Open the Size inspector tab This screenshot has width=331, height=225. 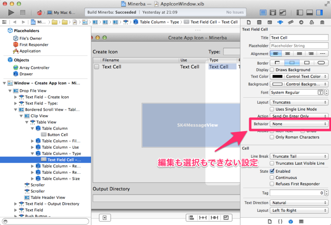291,22
